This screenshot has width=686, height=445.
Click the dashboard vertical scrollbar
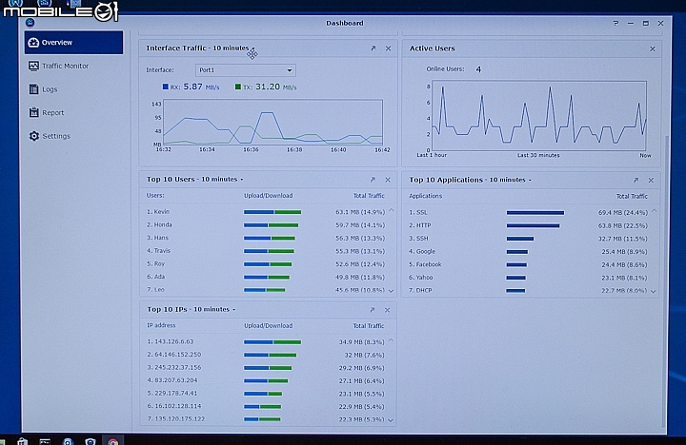[x=667, y=280]
